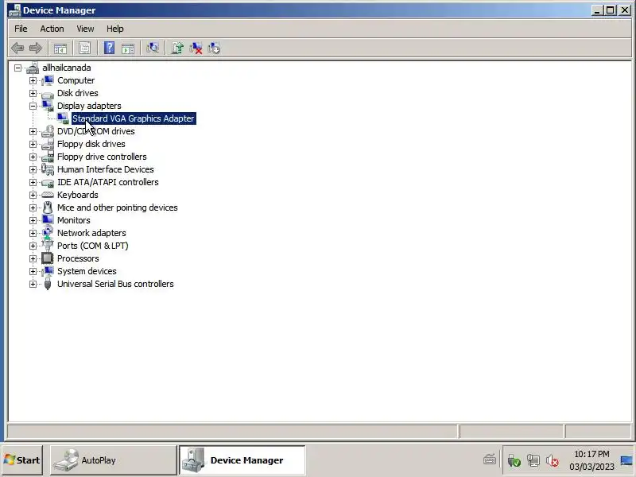Select the IDE ATA/ATAPI controllers label
The height and width of the screenshot is (477, 636).
(108, 182)
